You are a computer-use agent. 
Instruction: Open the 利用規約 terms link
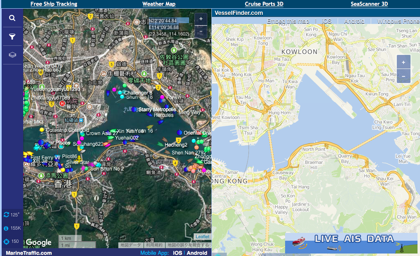click(x=154, y=245)
